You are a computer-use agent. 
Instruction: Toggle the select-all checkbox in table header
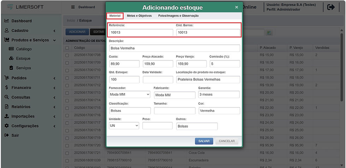click(67, 48)
